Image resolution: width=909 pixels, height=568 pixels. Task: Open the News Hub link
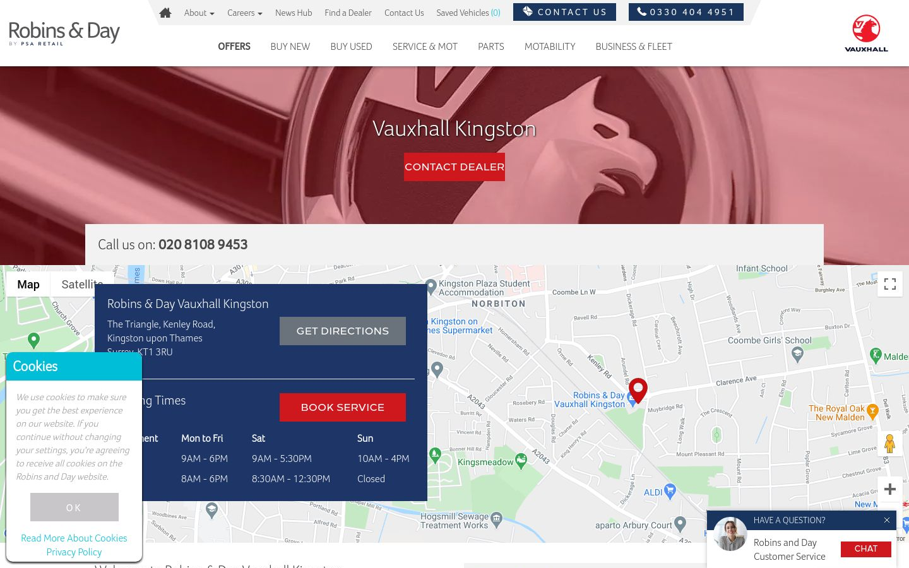coord(294,13)
